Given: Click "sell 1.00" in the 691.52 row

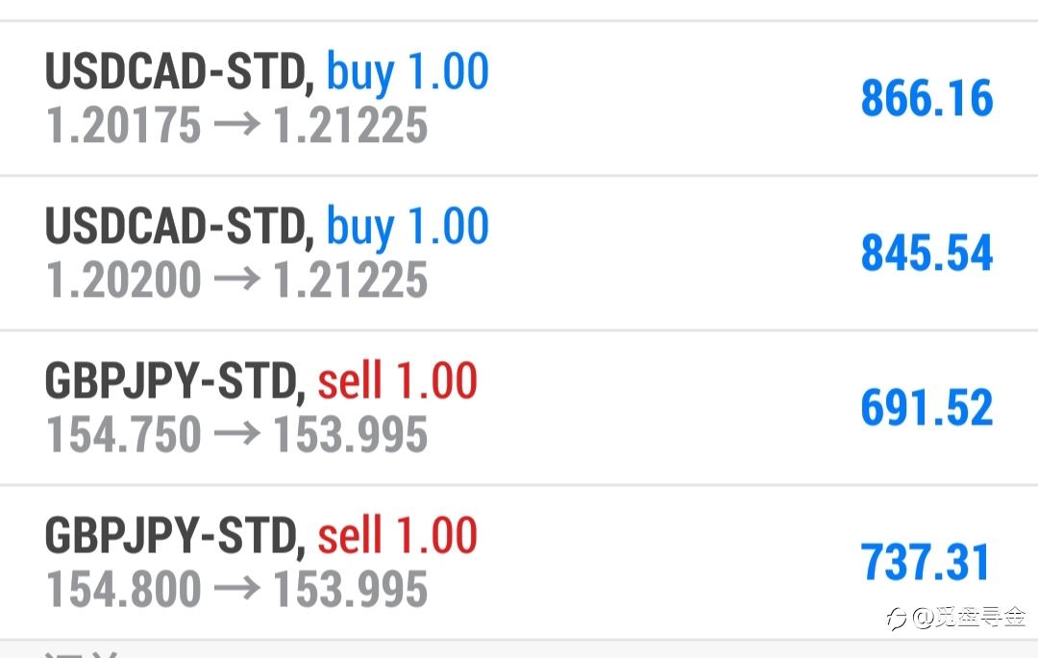Looking at the screenshot, I should [x=397, y=380].
